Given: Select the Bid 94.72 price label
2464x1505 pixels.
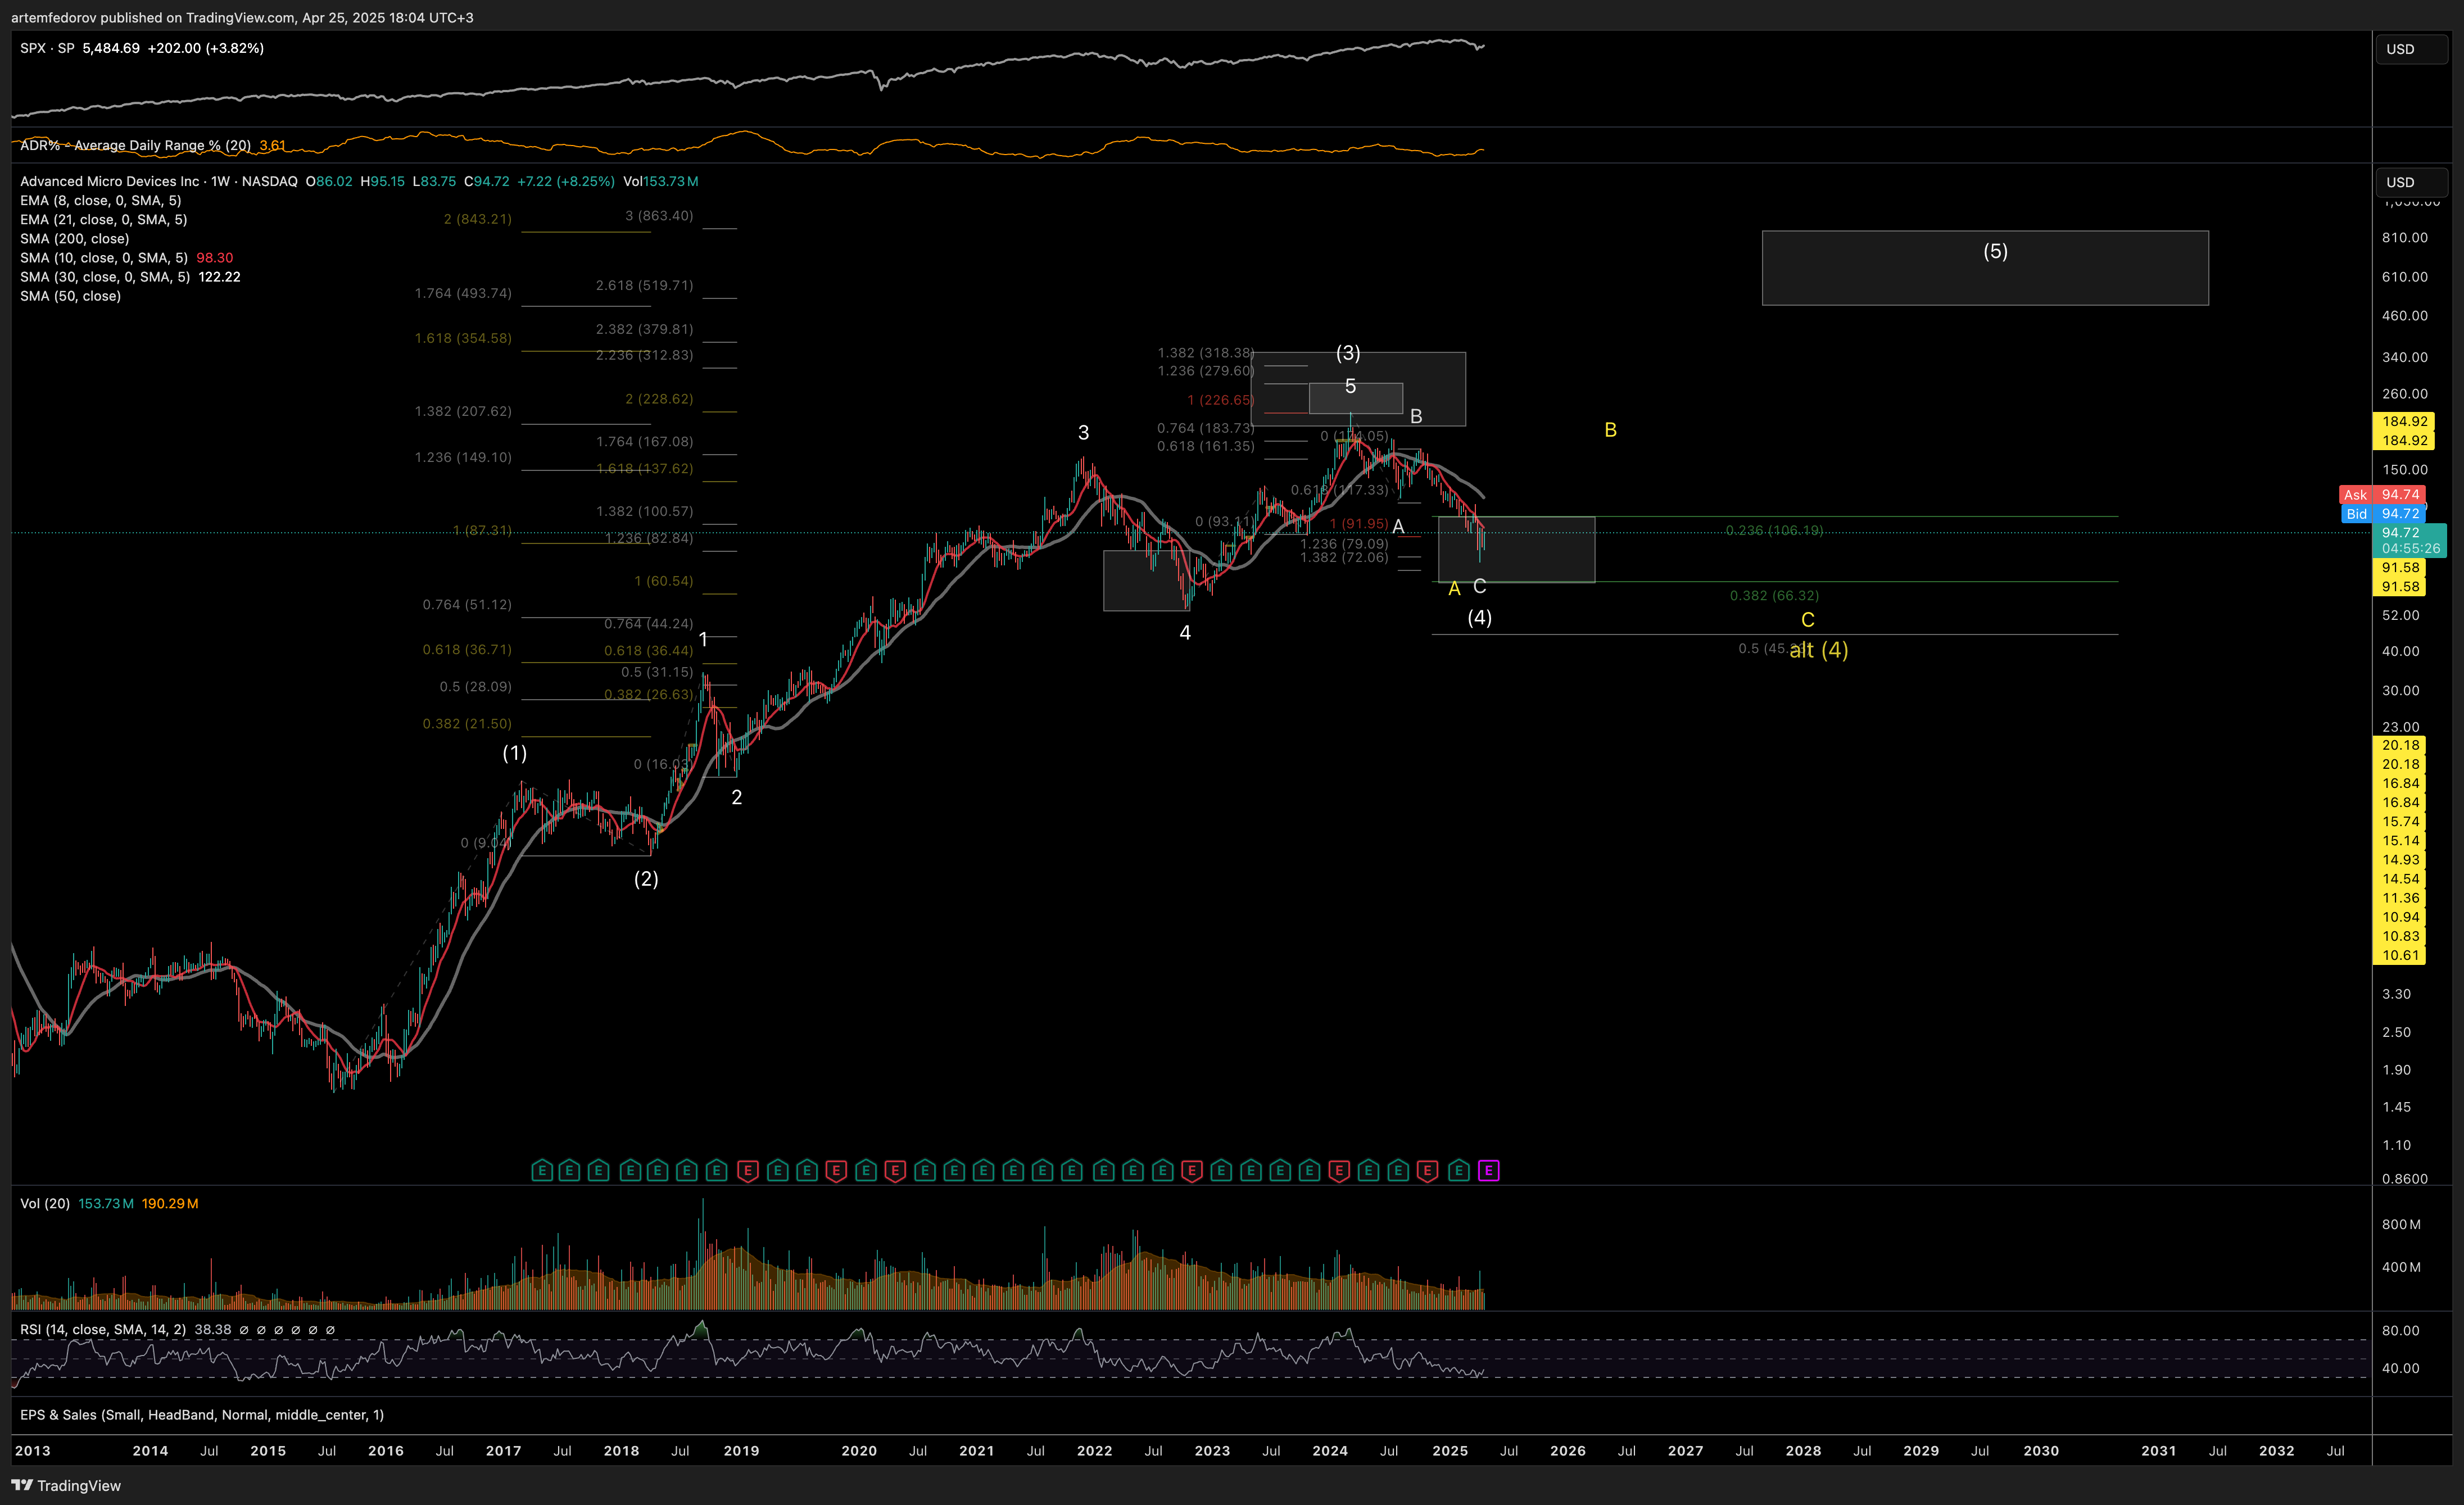Looking at the screenshot, I should [x=2383, y=513].
